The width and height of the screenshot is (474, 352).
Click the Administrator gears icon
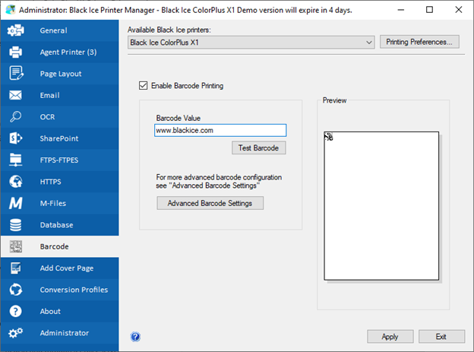click(15, 333)
